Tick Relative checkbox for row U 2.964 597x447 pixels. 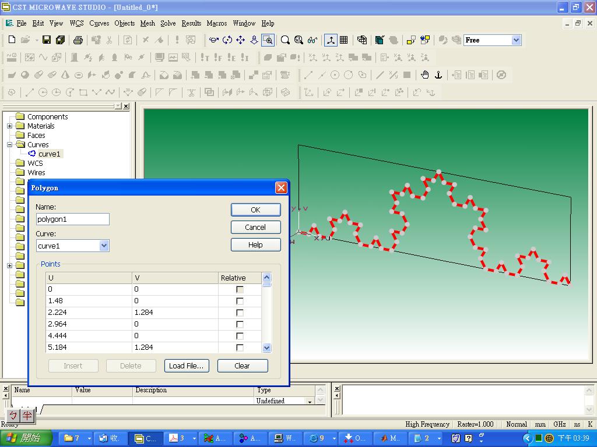(240, 324)
